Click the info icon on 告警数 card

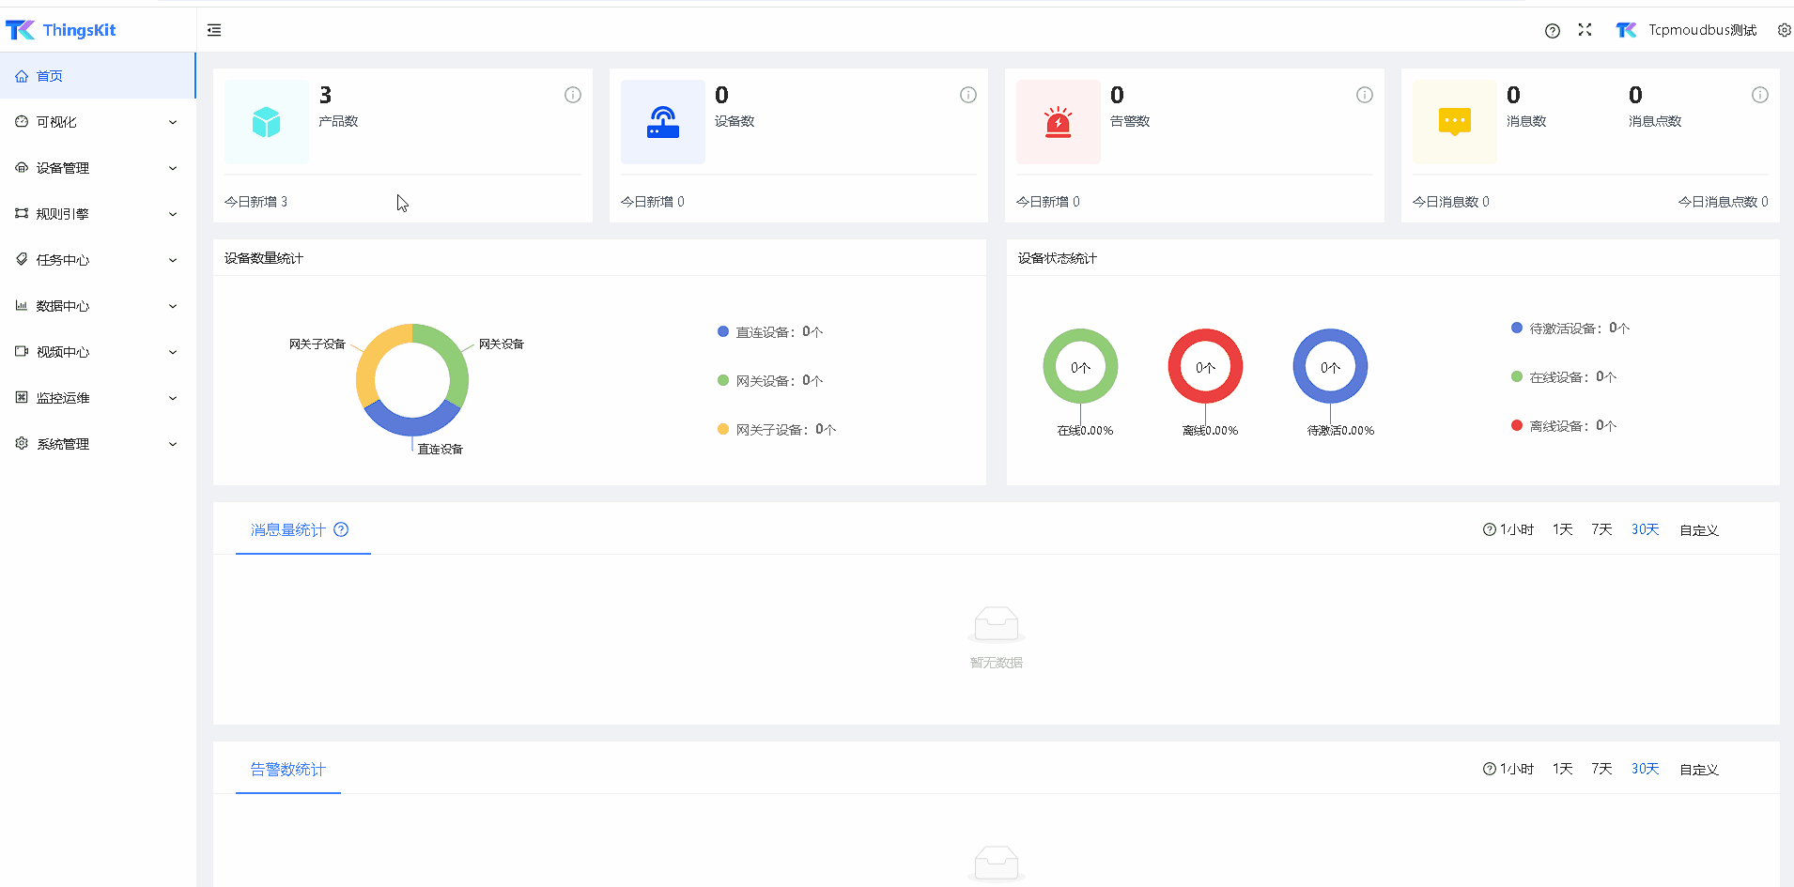1364,95
